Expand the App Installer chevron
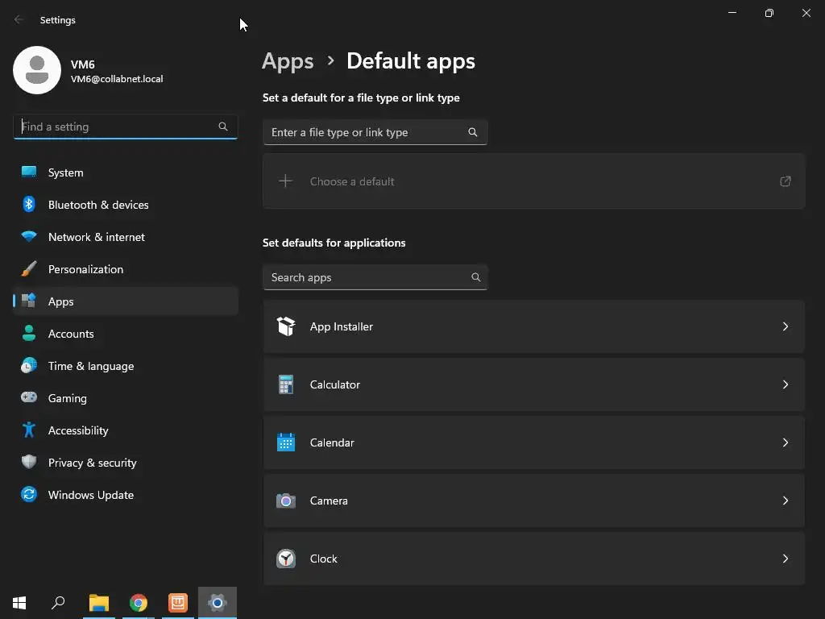825x619 pixels. tap(786, 326)
